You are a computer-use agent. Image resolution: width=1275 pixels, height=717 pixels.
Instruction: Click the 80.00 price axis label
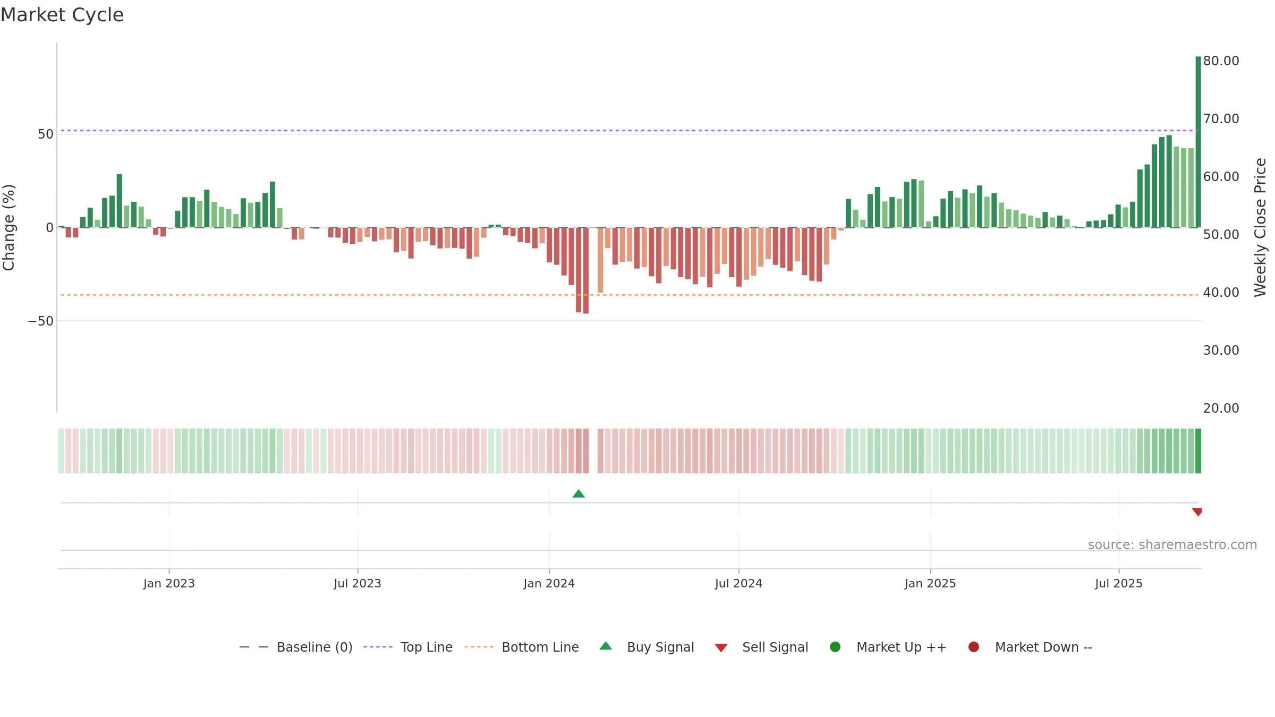tap(1221, 61)
